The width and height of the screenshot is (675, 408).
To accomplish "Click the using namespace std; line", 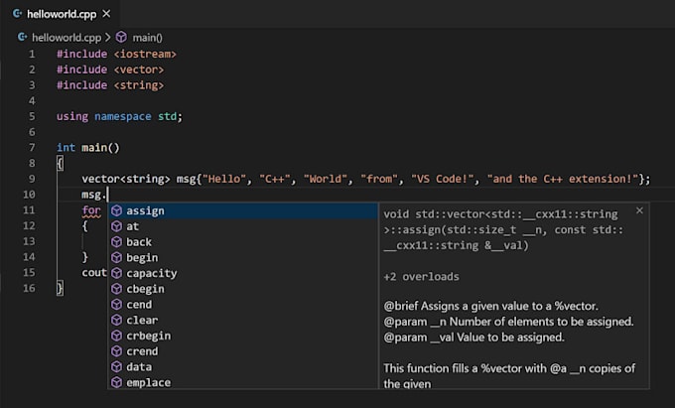I will (x=119, y=116).
